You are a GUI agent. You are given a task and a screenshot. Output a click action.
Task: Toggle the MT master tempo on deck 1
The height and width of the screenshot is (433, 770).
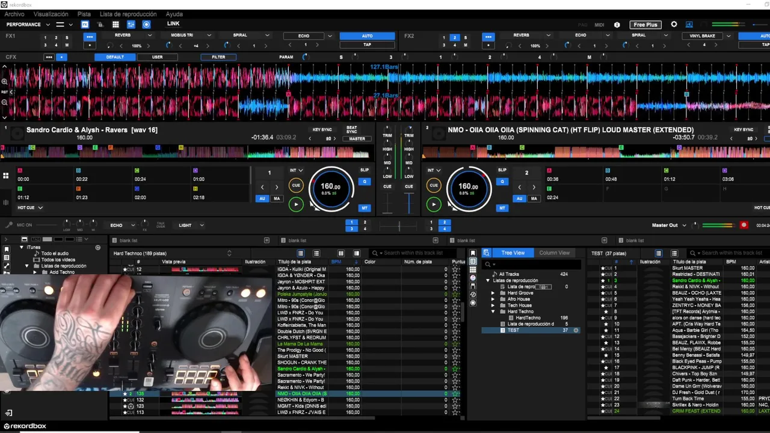[x=365, y=208]
